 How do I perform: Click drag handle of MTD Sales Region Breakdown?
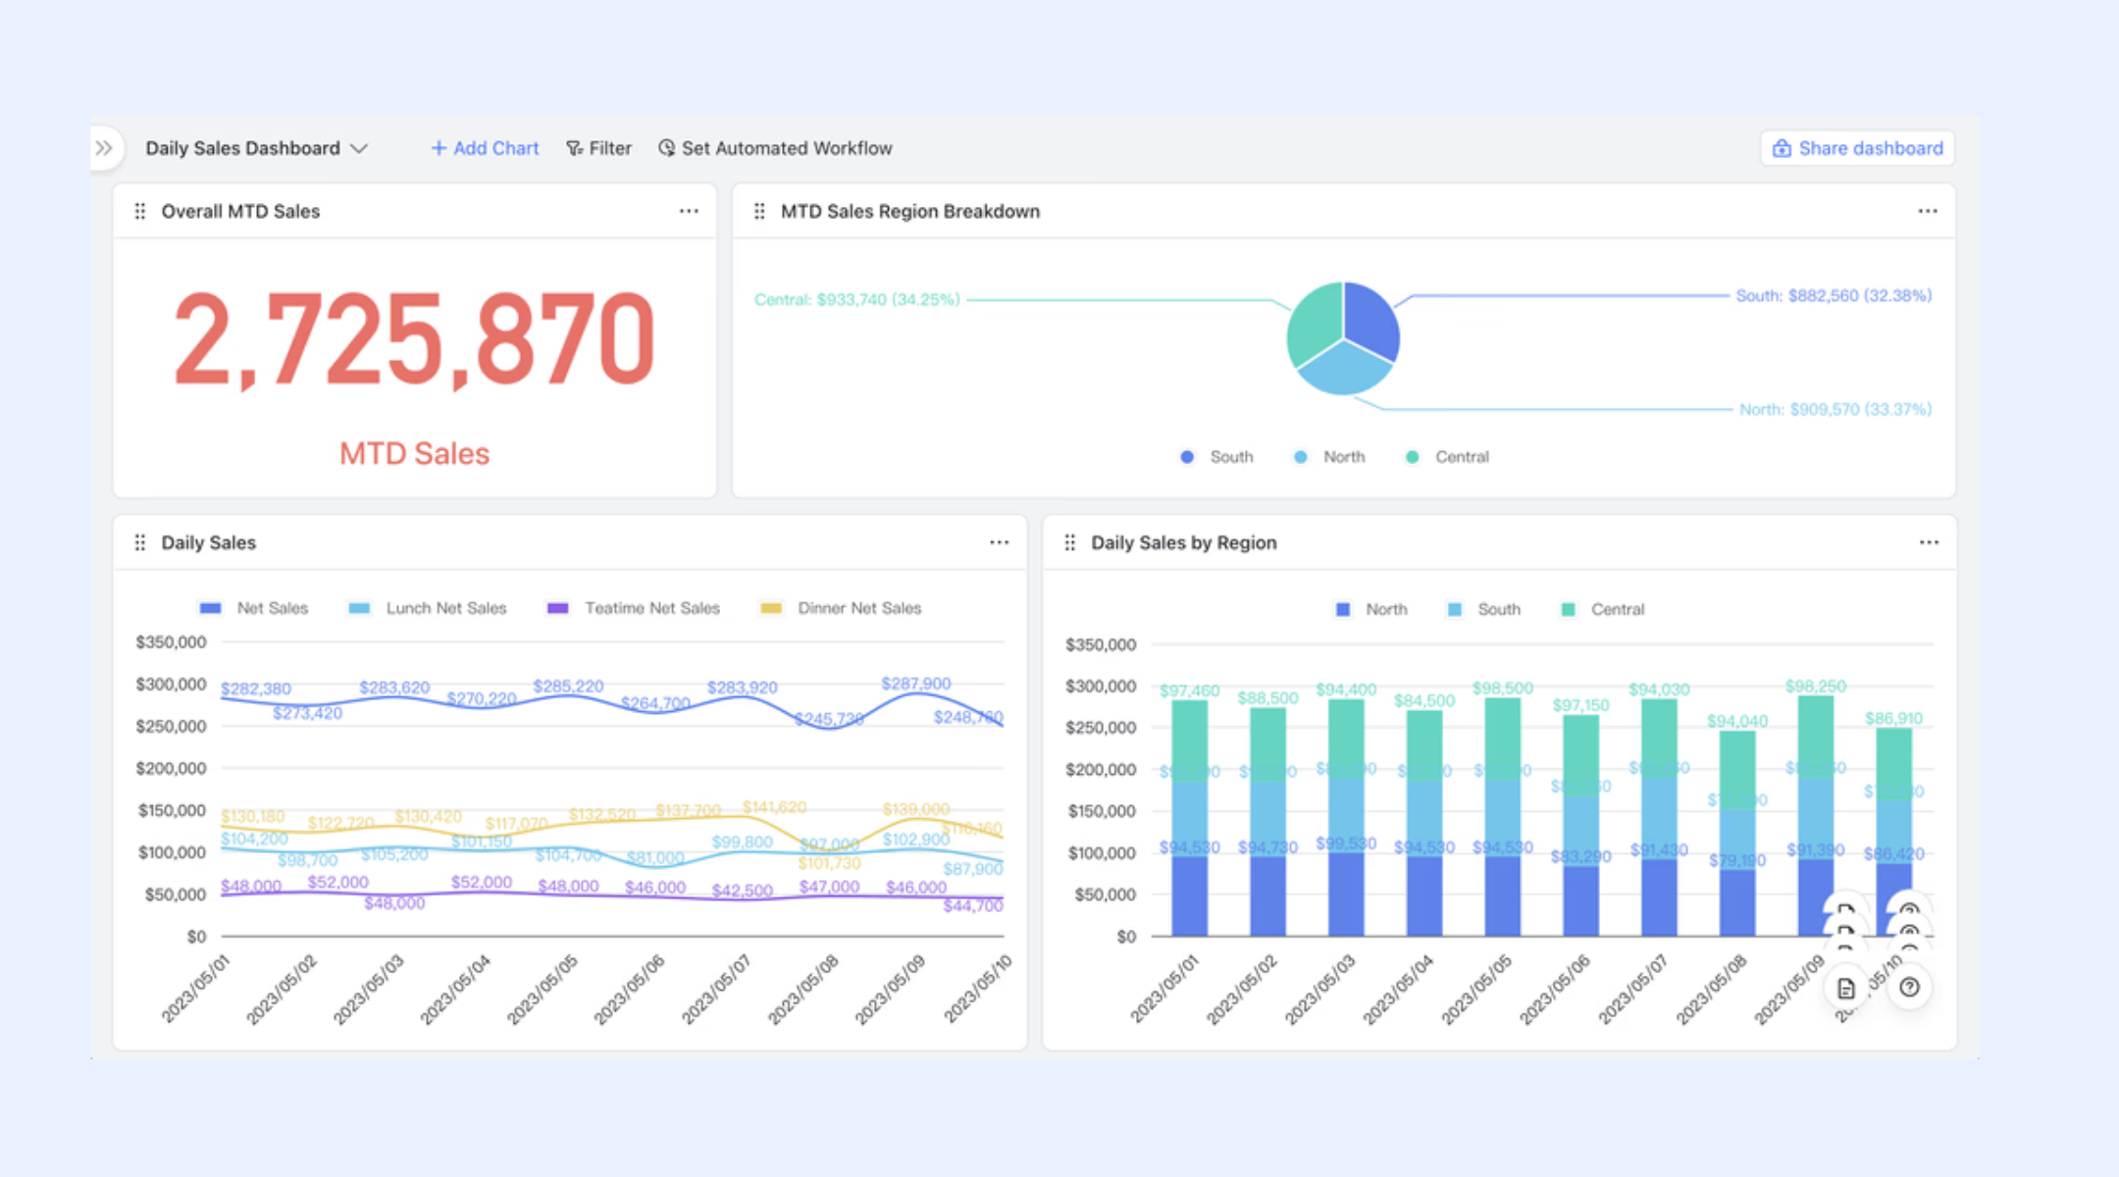(x=759, y=211)
